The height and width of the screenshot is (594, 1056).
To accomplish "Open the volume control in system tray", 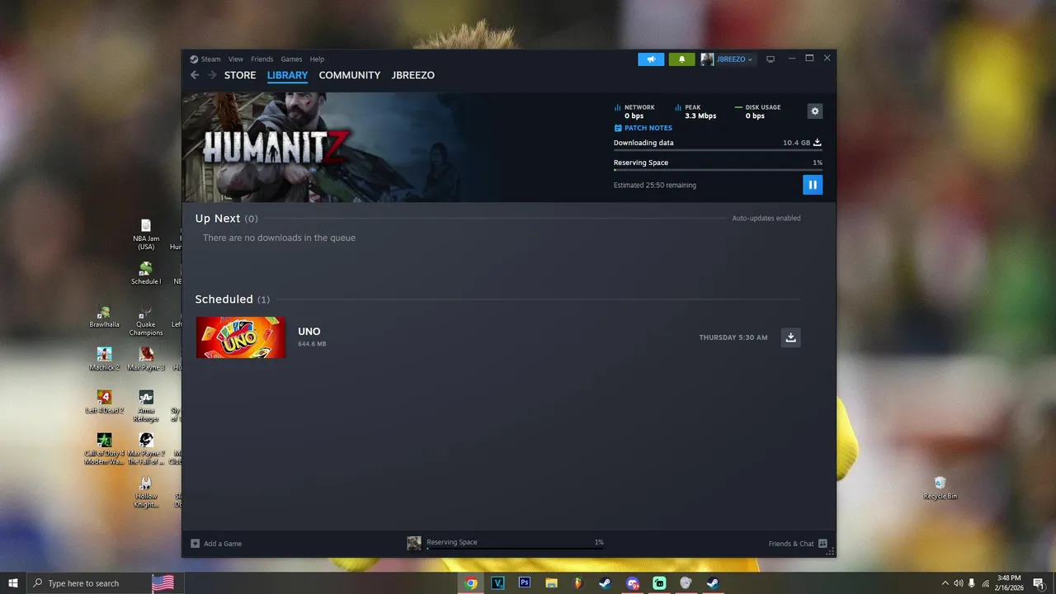I will pyautogui.click(x=958, y=583).
